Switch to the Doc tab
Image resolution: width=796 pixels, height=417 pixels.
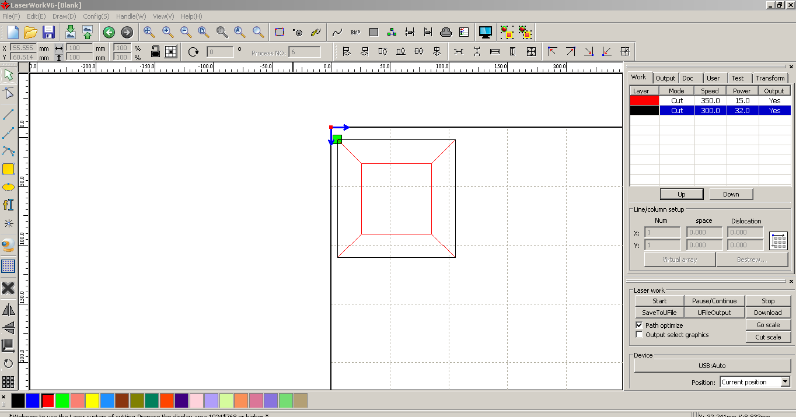coord(688,78)
